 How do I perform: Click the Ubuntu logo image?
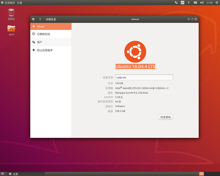click(135, 52)
